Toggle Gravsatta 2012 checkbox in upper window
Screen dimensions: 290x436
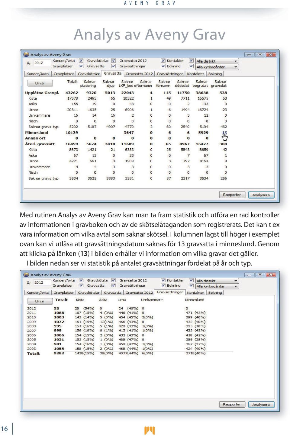(x=163, y=61)
